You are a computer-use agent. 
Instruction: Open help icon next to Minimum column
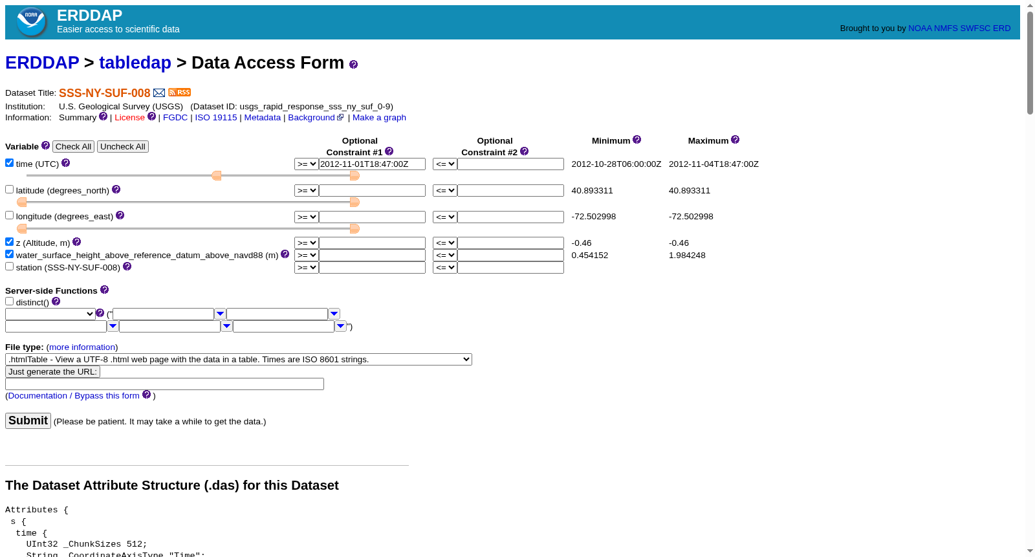pyautogui.click(x=637, y=140)
